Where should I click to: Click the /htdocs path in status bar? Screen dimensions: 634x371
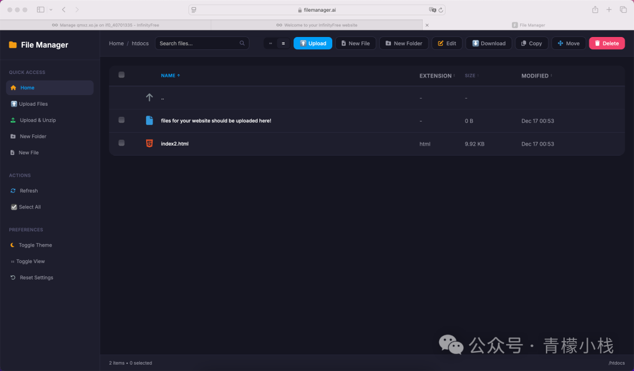[616, 363]
